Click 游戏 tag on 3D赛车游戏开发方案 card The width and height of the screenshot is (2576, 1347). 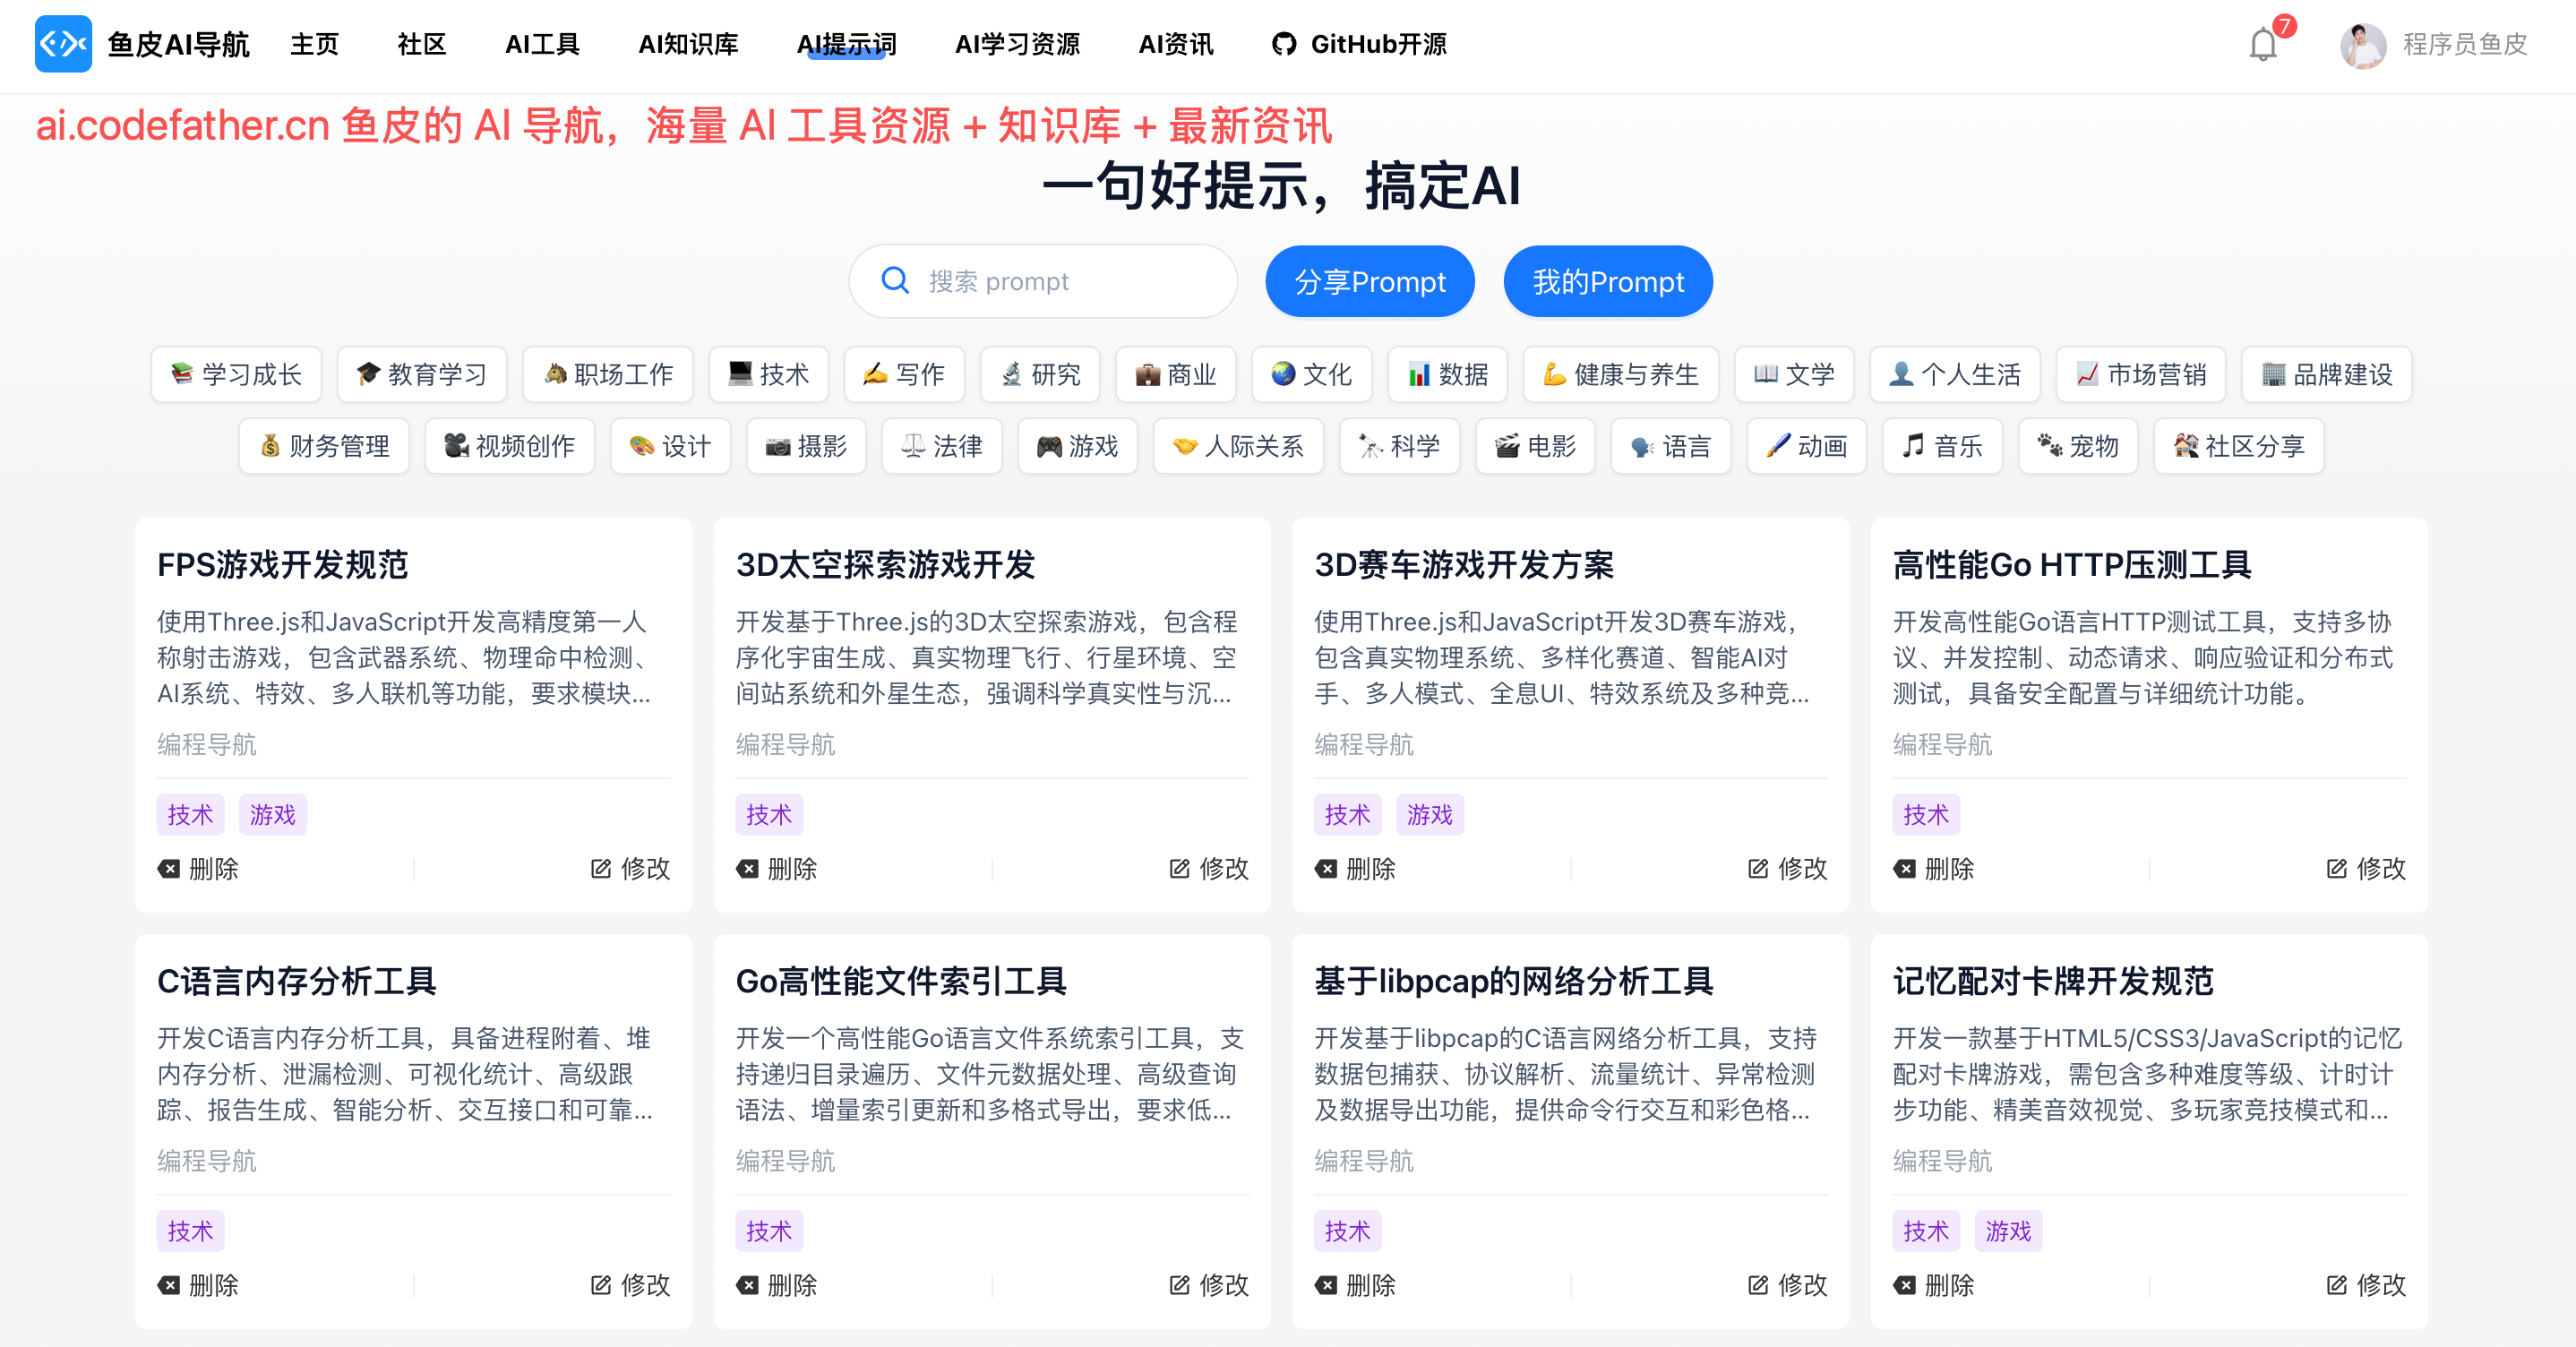pyautogui.click(x=1429, y=815)
